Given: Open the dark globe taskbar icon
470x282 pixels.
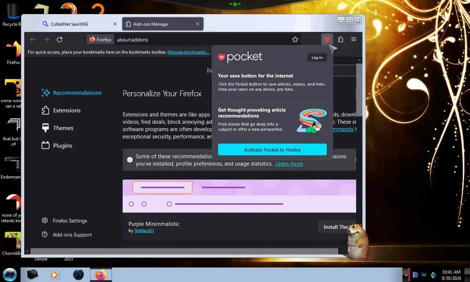Looking at the screenshot, I should tap(78, 275).
